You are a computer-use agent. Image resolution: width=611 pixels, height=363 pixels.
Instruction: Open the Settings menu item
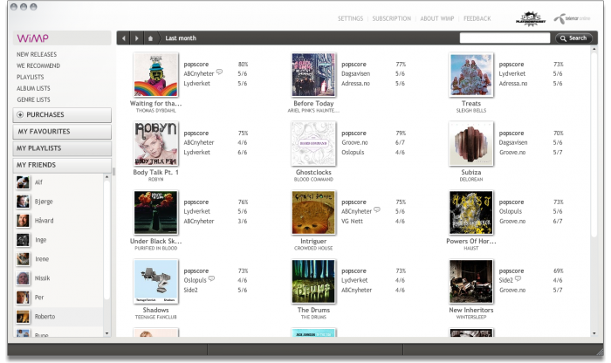350,18
